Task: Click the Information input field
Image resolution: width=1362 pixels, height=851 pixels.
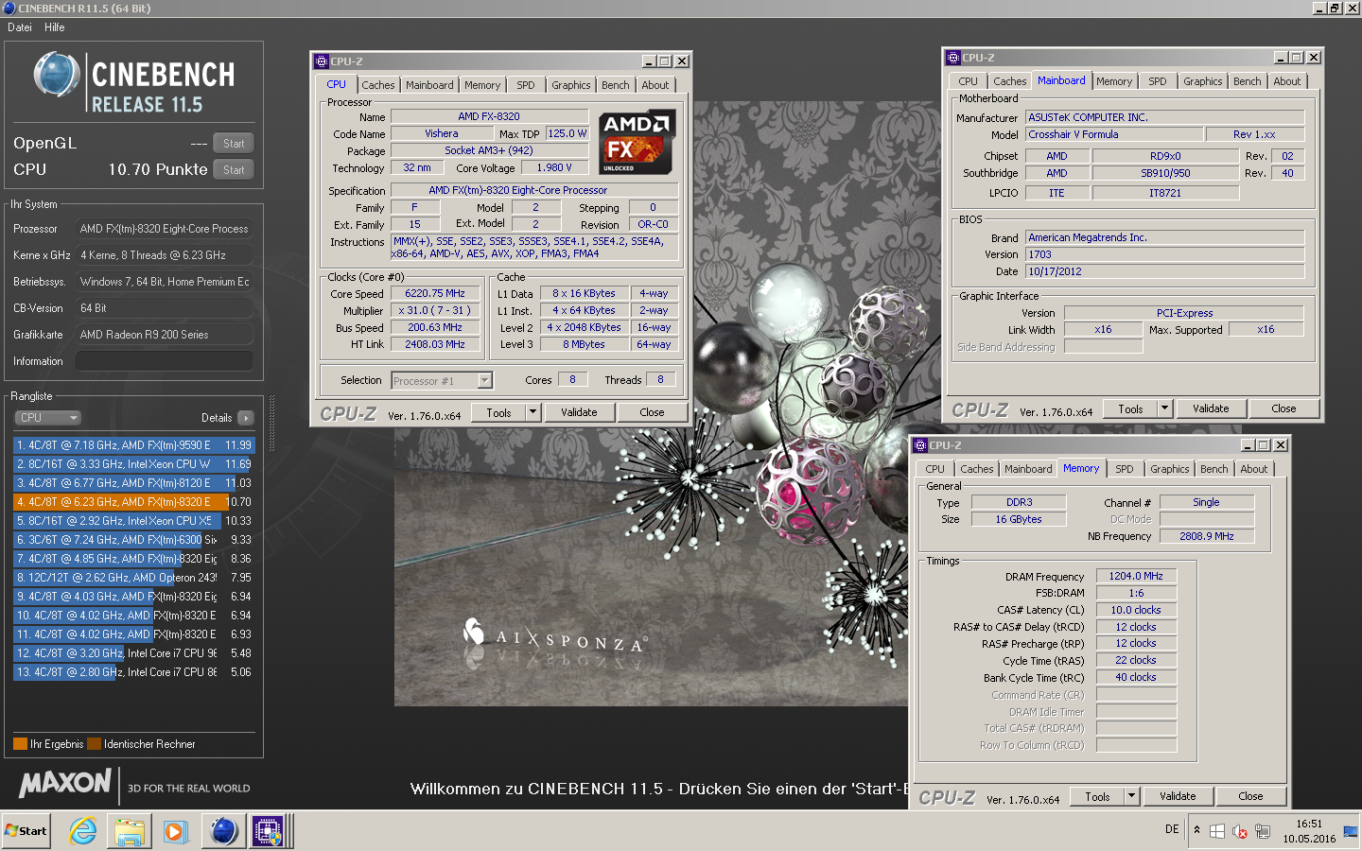Action: tap(165, 361)
